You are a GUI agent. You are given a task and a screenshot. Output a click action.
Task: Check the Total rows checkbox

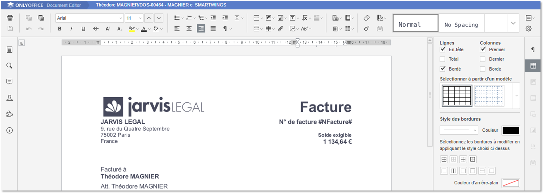pos(443,59)
